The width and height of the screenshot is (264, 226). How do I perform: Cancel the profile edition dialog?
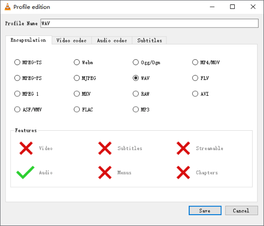point(241,210)
